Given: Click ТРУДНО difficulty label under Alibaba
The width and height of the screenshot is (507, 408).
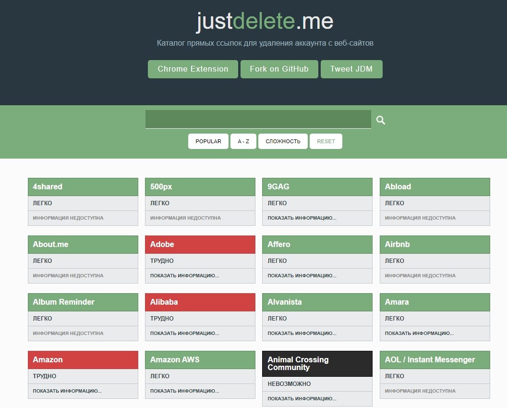Looking at the screenshot, I should pyautogui.click(x=162, y=319).
